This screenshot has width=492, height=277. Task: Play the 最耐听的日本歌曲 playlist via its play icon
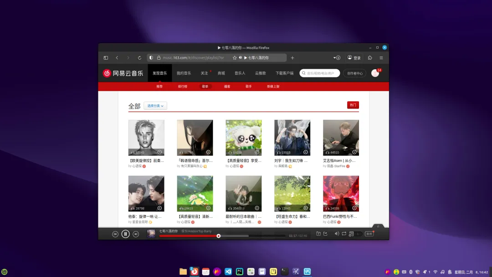point(257,208)
